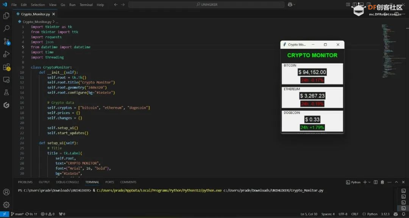Select the first terminal instance icon
Image resolution: width=409 pixels, height=218 pixels.
tap(403, 191)
